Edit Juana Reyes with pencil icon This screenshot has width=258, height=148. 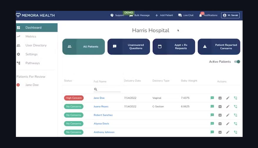point(228,107)
